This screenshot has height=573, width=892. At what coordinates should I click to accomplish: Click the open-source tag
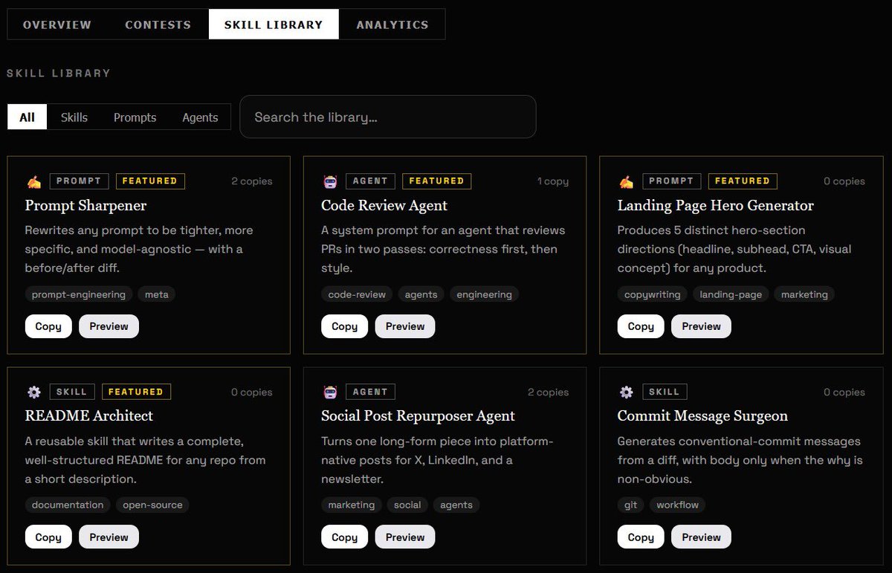pos(152,505)
